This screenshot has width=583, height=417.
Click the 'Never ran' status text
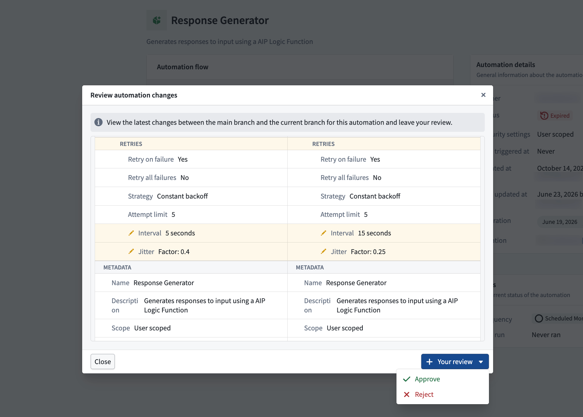[546, 335]
